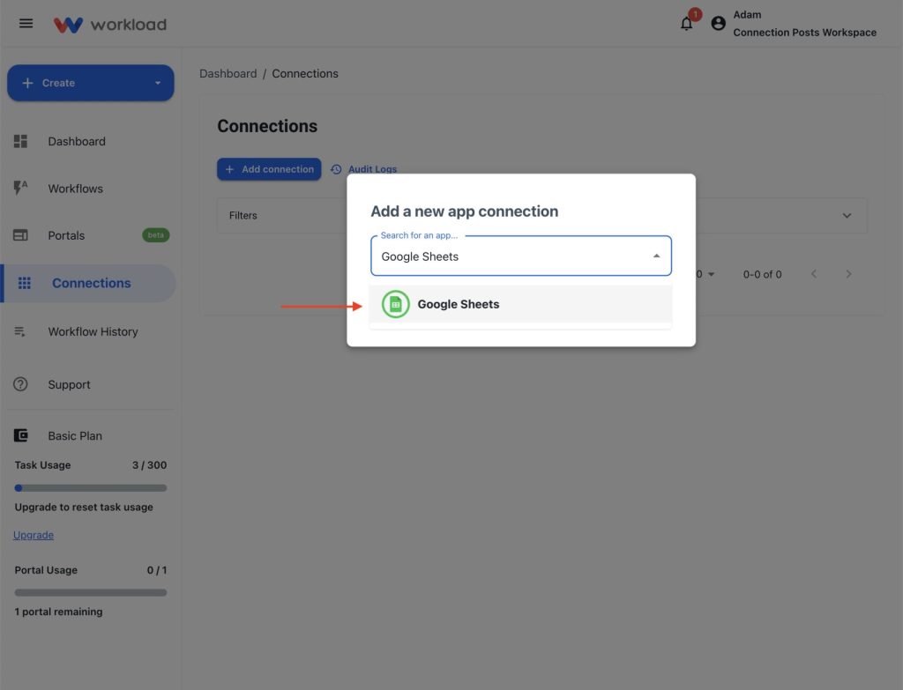Click the Workload logo
The width and height of the screenshot is (903, 690).
click(x=110, y=24)
